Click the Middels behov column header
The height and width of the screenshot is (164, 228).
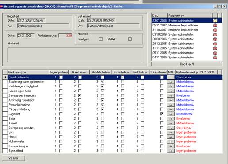coord(101,72)
